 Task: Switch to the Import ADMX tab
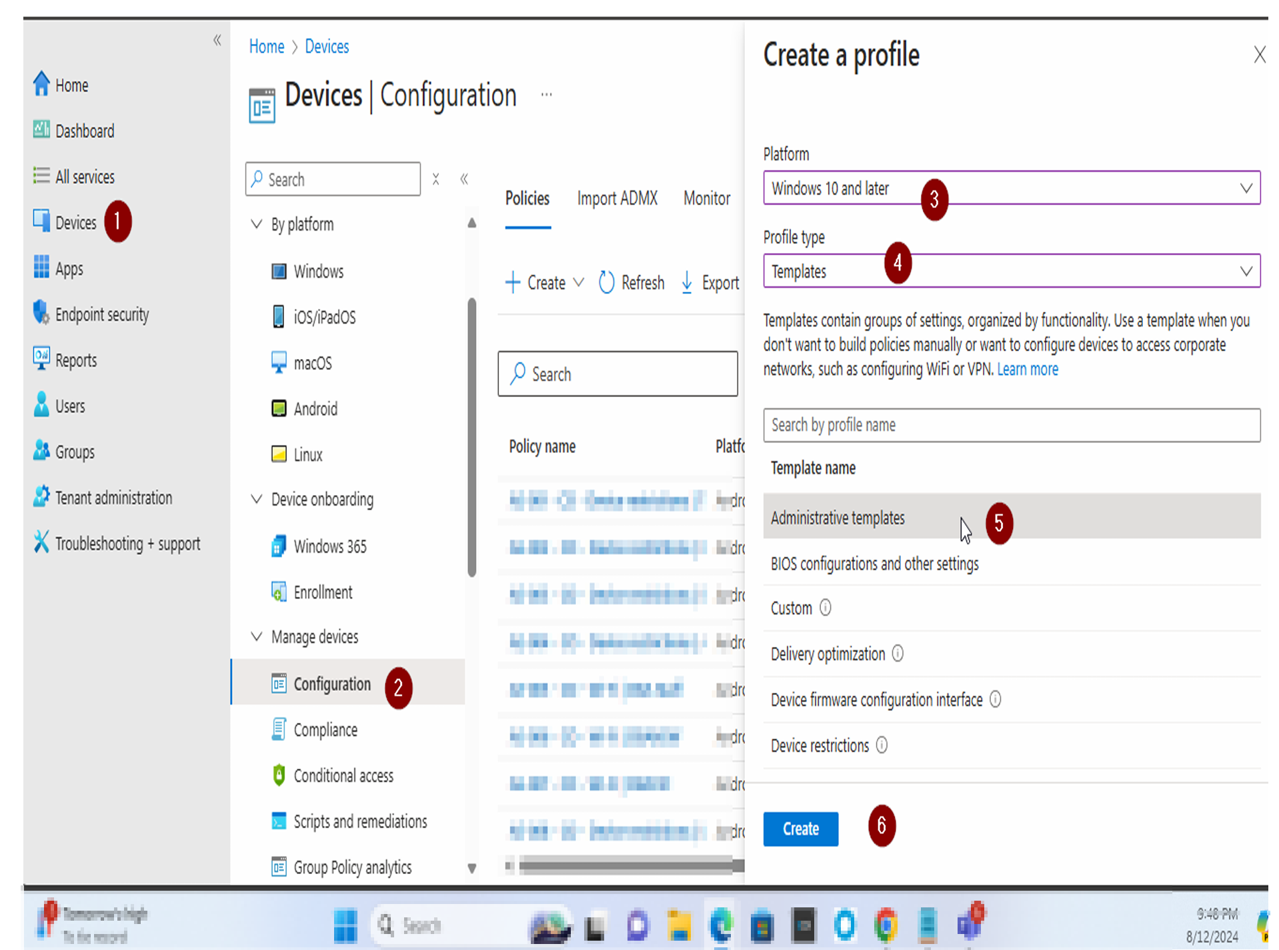[617, 199]
